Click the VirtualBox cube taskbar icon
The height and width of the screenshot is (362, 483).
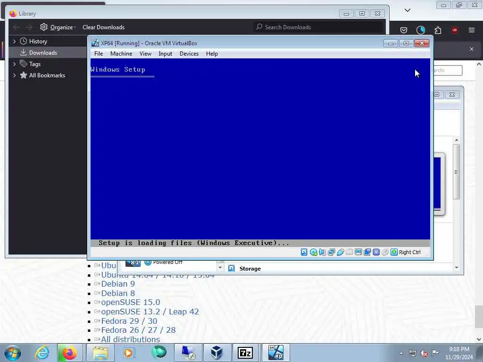coord(217,353)
